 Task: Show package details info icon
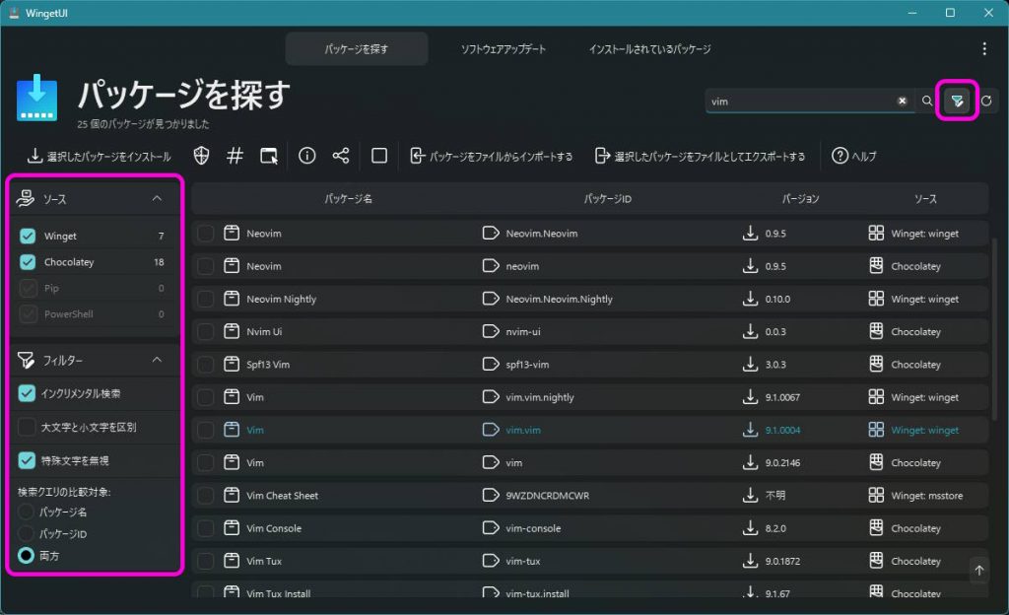click(307, 156)
